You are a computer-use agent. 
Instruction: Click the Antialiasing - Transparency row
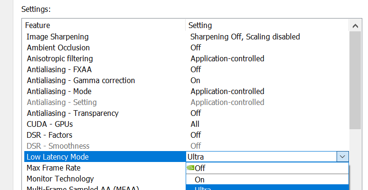pos(73,113)
